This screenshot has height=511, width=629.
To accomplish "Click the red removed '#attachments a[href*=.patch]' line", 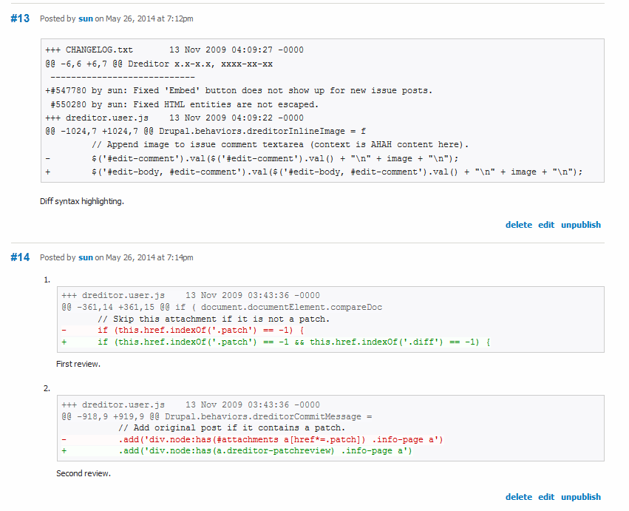I will [x=252, y=439].
